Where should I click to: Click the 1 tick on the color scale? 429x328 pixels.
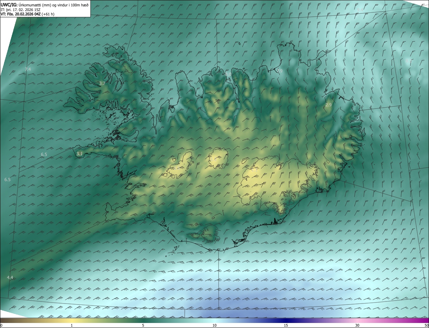click(x=72, y=325)
